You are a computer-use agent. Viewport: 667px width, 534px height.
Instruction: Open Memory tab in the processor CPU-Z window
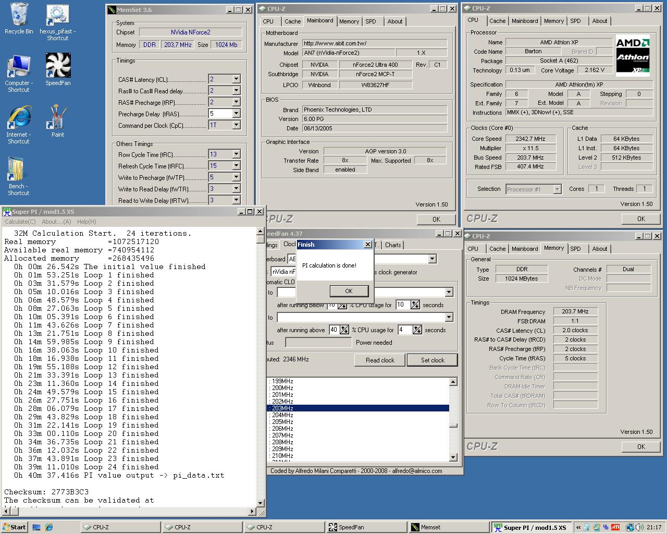(554, 21)
